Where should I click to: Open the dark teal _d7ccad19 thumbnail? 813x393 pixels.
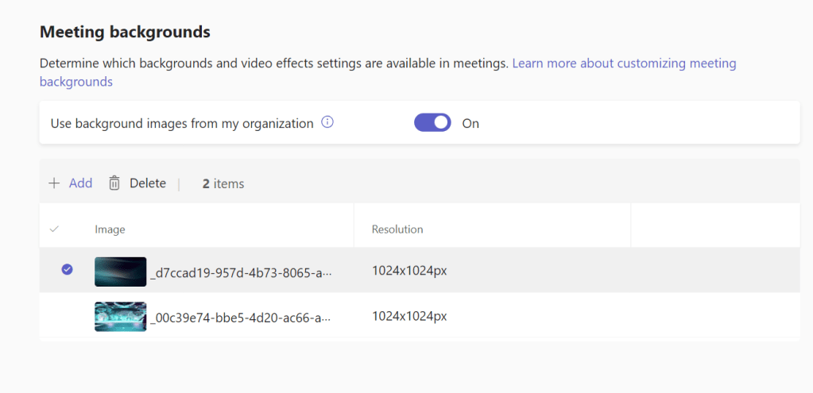pyautogui.click(x=120, y=271)
